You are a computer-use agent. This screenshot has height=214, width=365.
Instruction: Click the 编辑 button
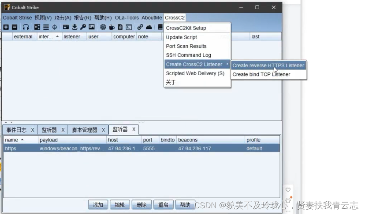[x=119, y=205]
